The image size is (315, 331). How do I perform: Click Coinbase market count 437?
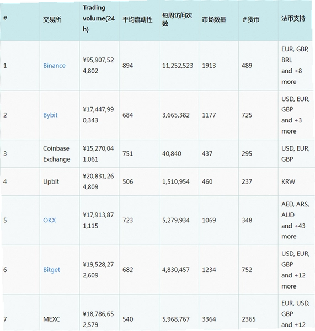coord(207,154)
